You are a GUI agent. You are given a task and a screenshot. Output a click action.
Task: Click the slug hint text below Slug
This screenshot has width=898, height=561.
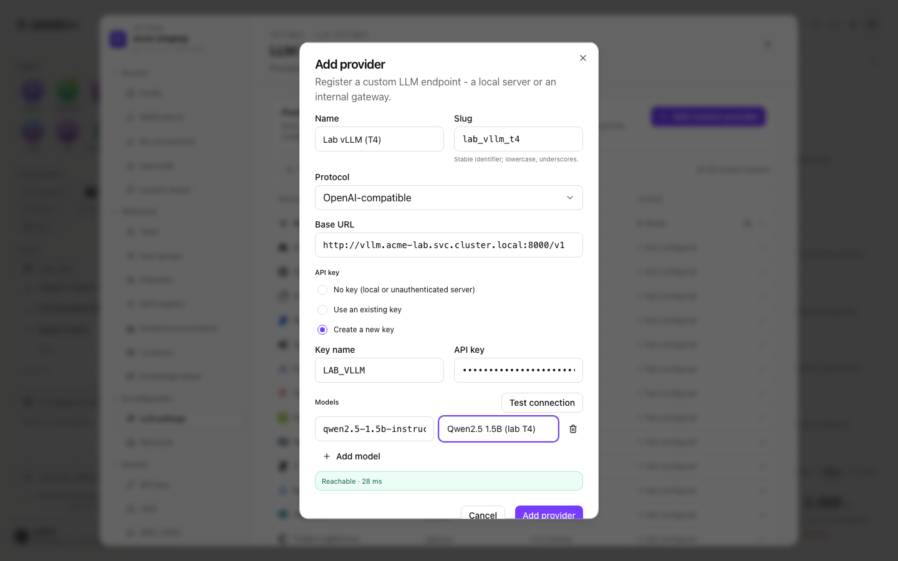tap(516, 160)
